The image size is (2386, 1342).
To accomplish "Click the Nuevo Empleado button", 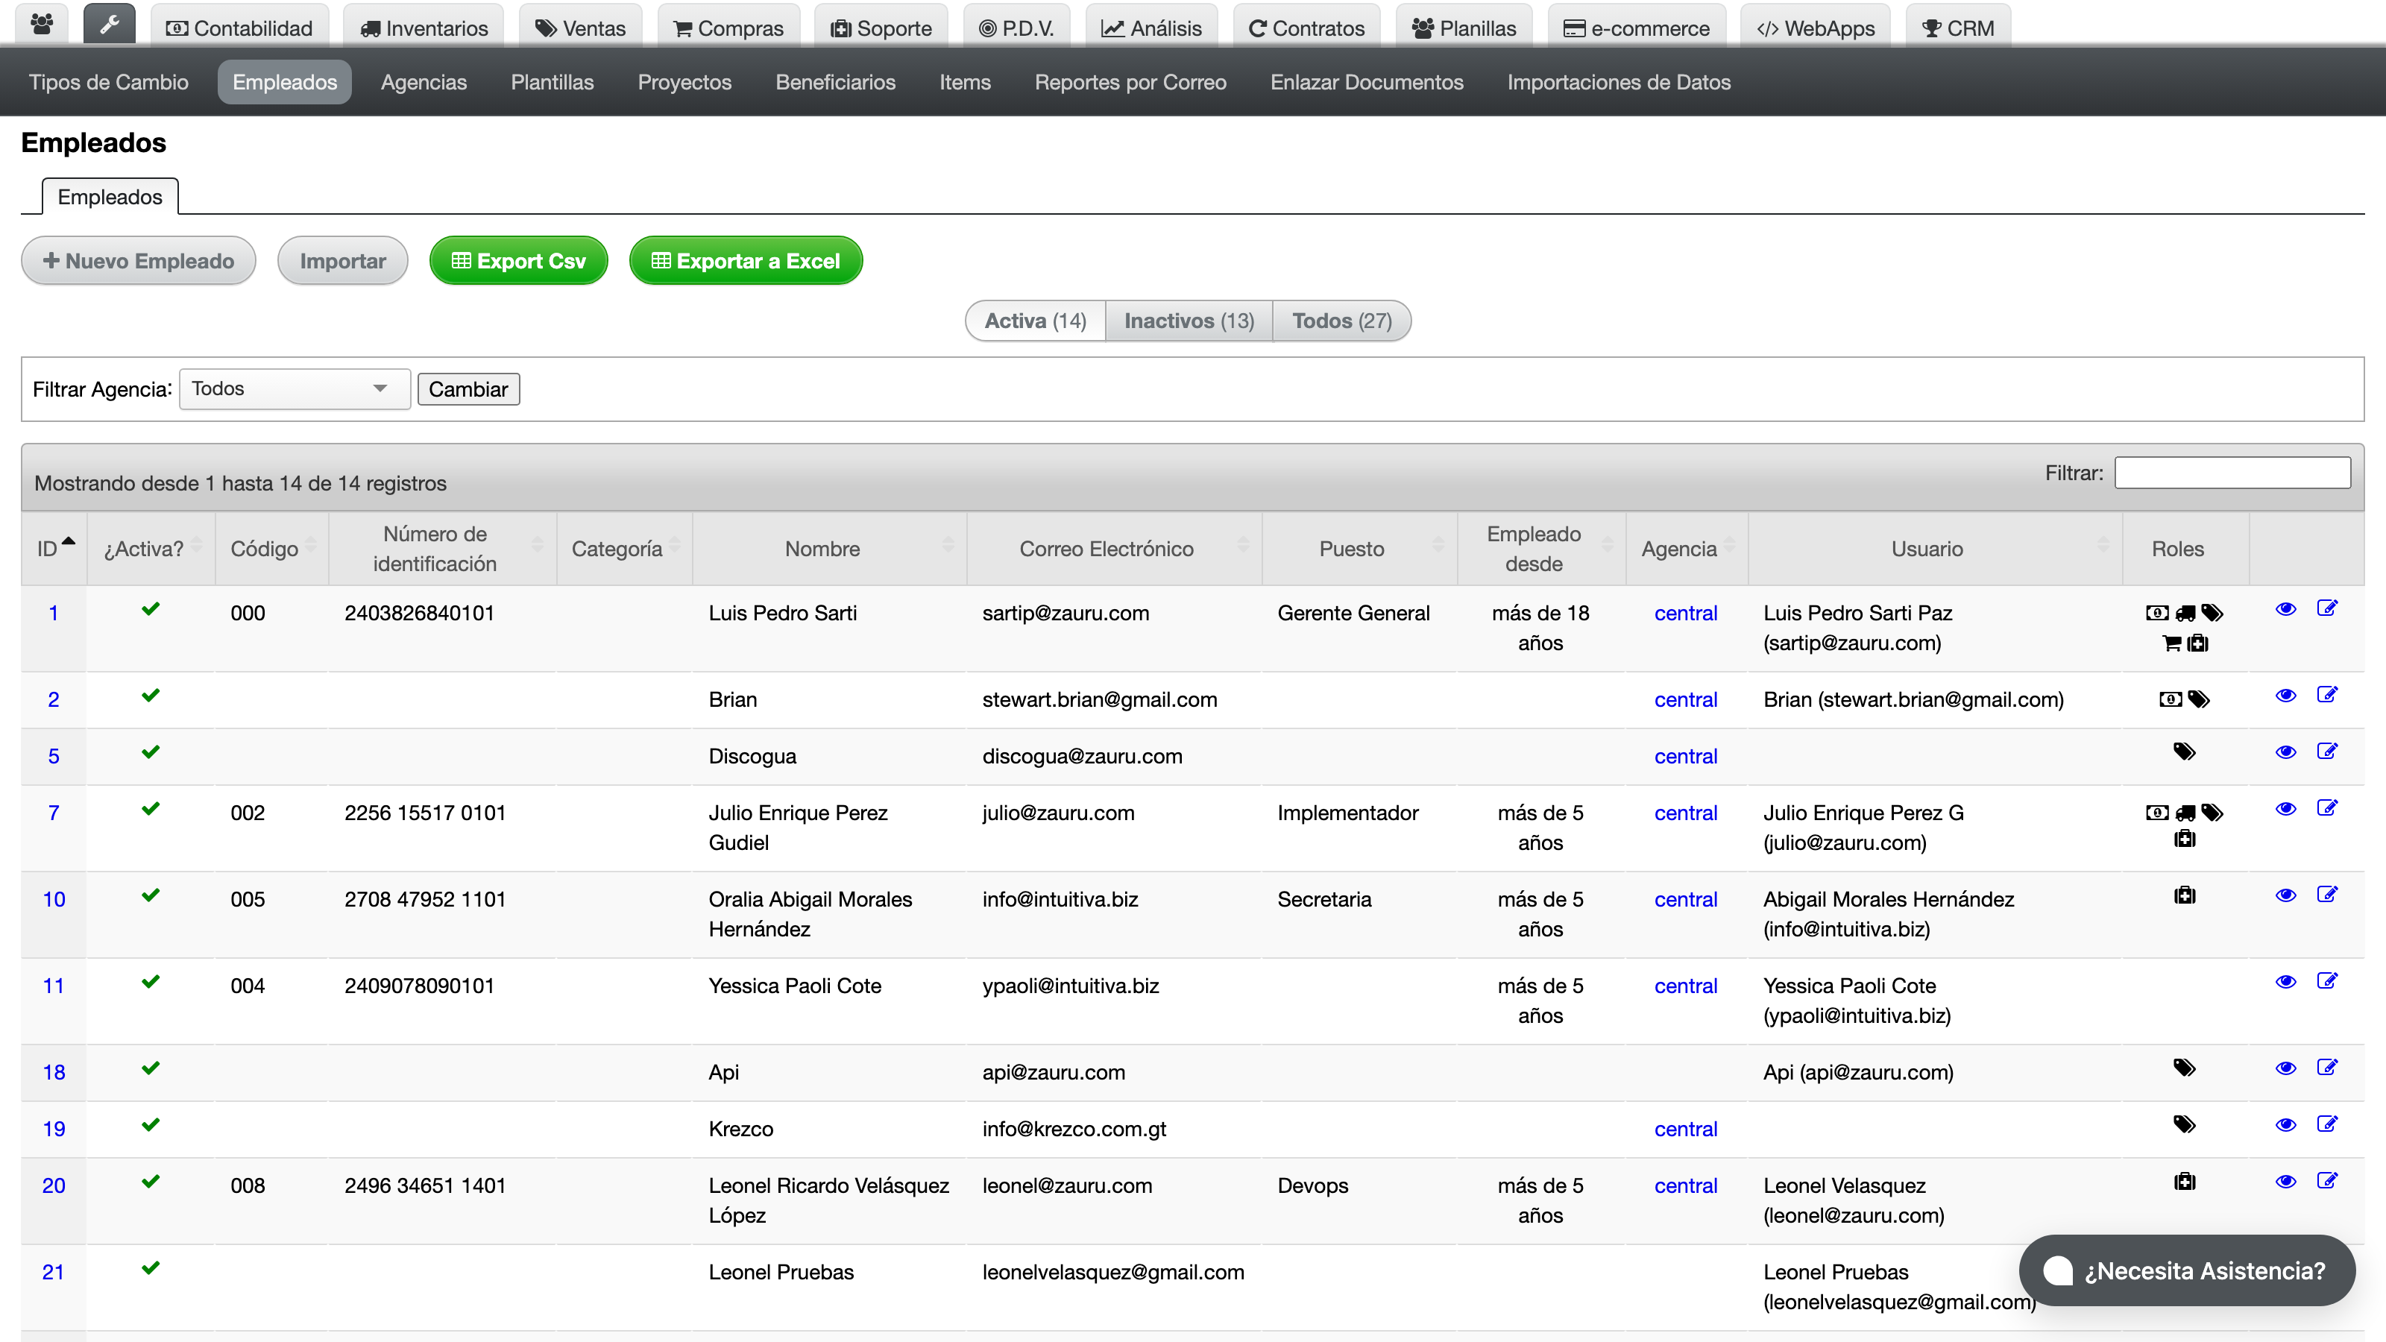I will [x=138, y=261].
